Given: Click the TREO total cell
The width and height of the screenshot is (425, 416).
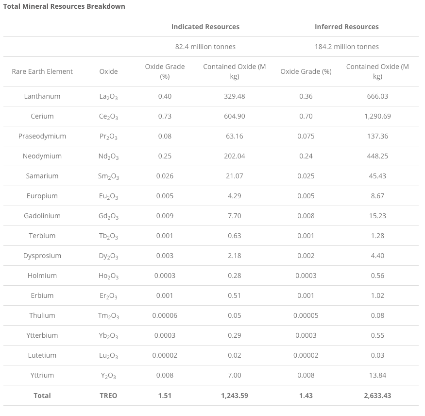Looking at the screenshot, I should pos(108,396).
